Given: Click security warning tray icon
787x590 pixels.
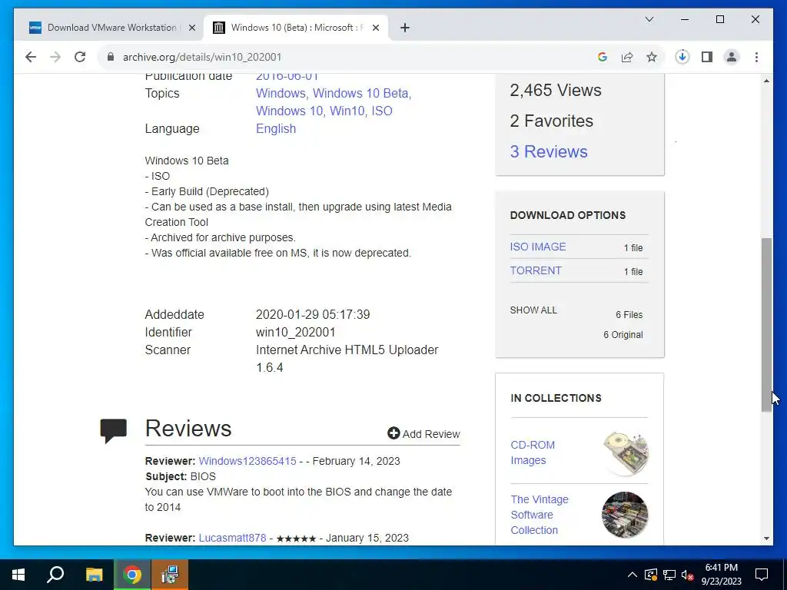Looking at the screenshot, I should (650, 575).
